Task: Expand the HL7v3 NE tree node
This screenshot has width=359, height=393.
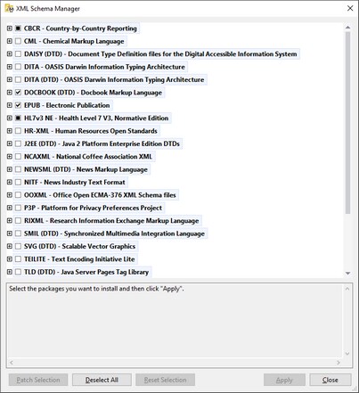Action: pos(10,118)
